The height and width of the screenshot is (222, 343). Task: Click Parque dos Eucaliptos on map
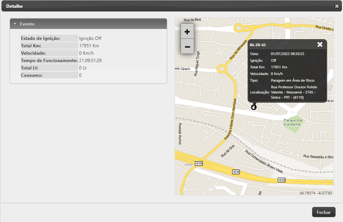pyautogui.click(x=293, y=122)
